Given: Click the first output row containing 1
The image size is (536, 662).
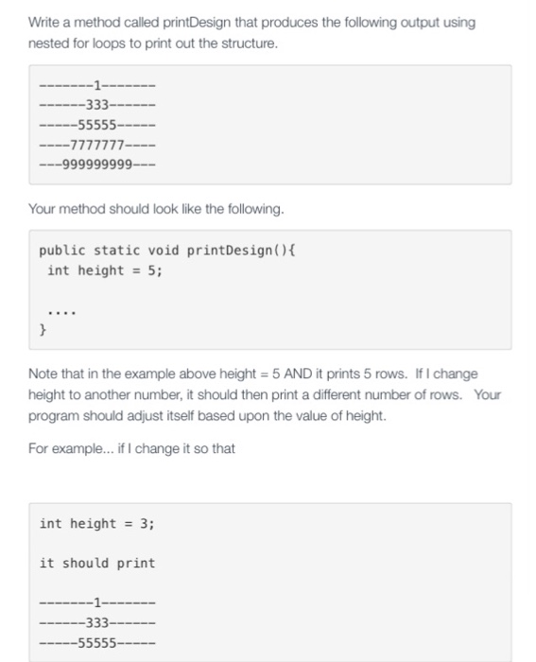Looking at the screenshot, I should (97, 86).
